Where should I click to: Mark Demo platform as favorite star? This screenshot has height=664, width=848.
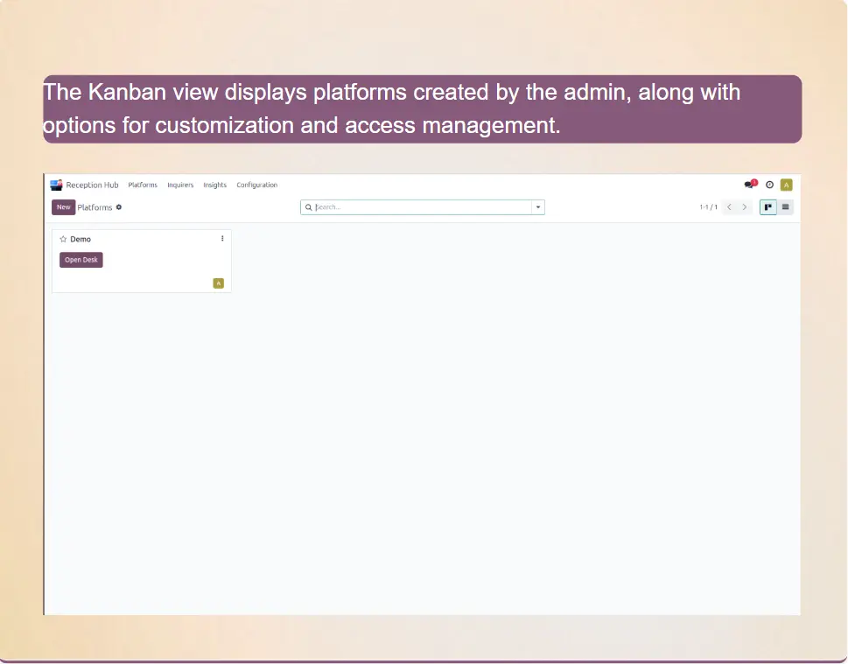(63, 239)
